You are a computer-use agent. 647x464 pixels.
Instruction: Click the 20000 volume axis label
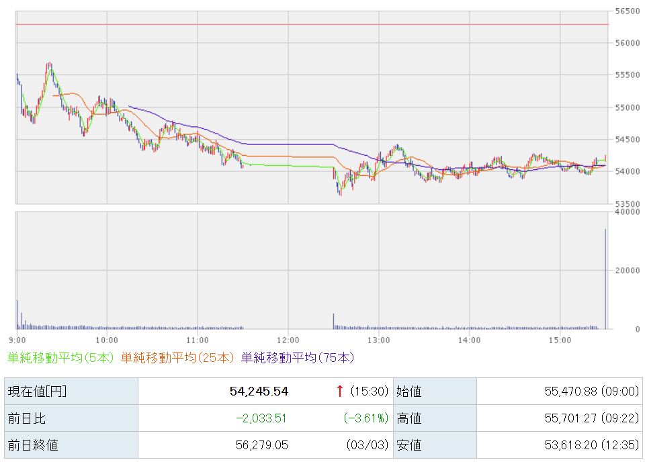click(626, 271)
